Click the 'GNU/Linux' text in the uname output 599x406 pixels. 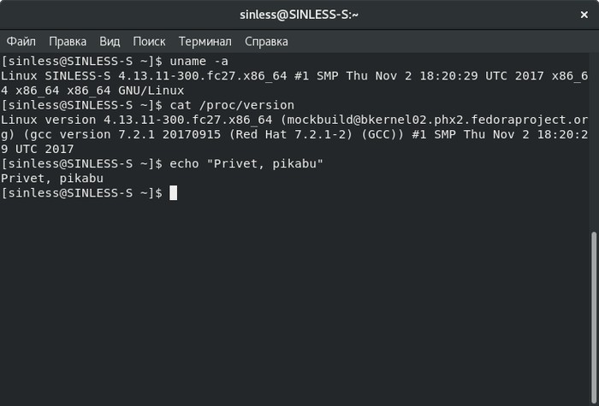point(151,91)
